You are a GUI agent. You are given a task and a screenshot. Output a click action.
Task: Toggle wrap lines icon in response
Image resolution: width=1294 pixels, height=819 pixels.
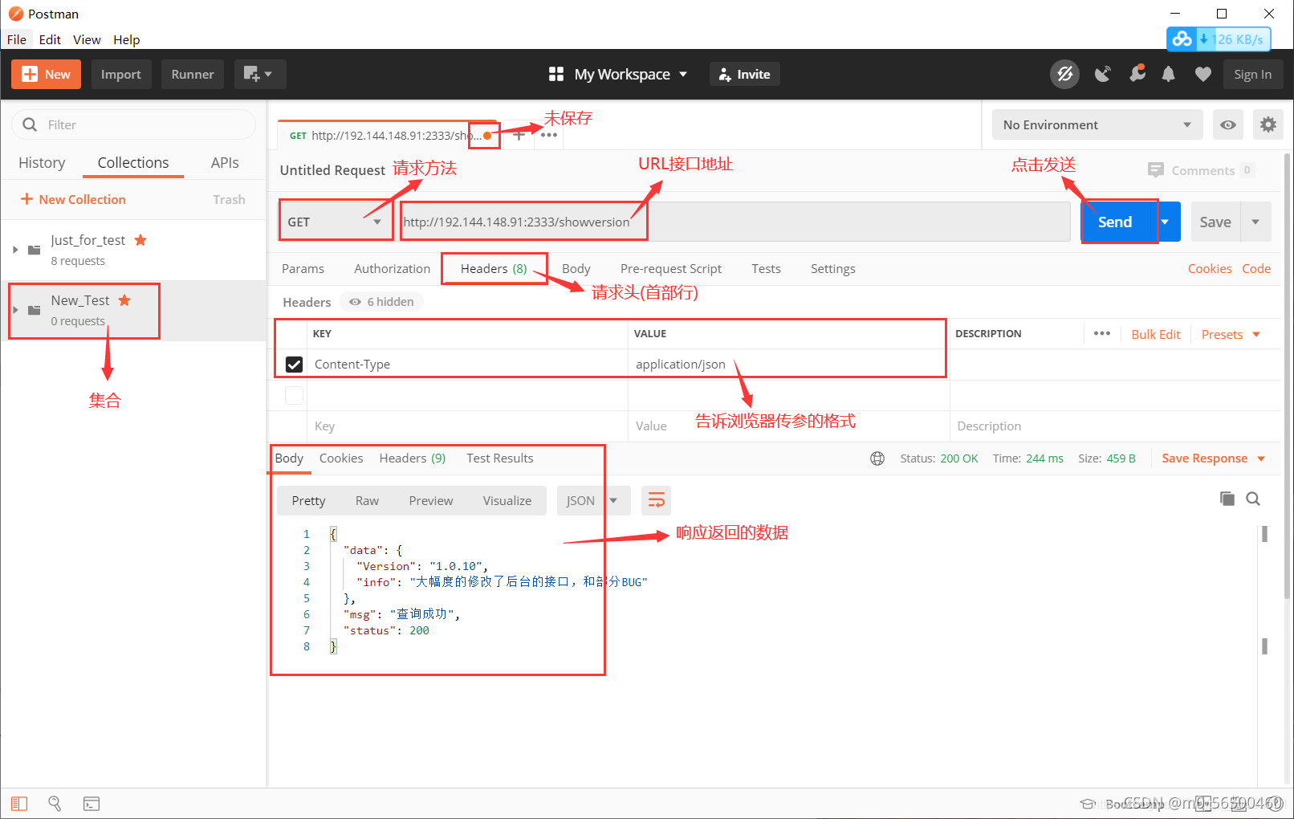coord(656,500)
